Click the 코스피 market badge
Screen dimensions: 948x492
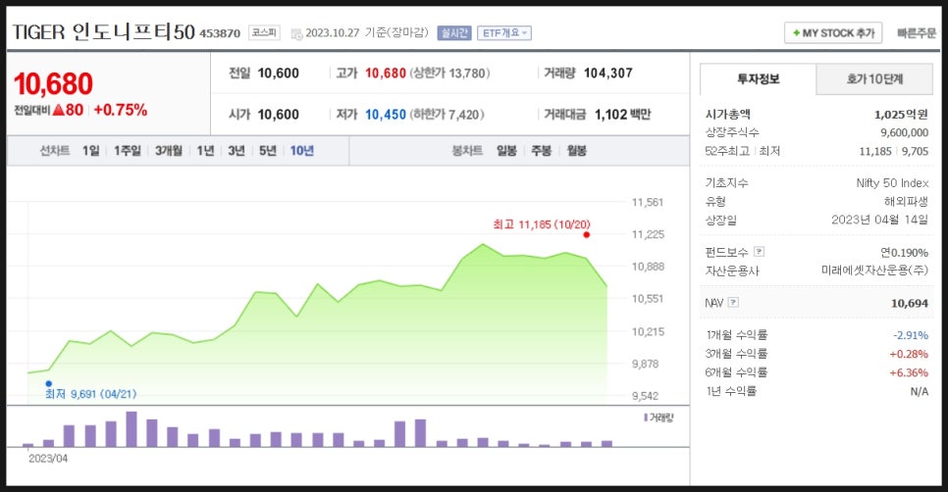(x=264, y=32)
